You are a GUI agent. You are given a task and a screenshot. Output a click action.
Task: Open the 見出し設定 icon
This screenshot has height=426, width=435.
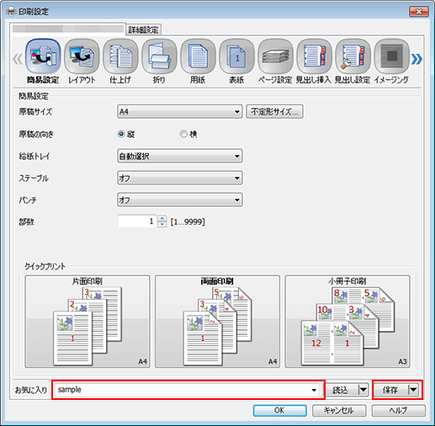point(353,56)
